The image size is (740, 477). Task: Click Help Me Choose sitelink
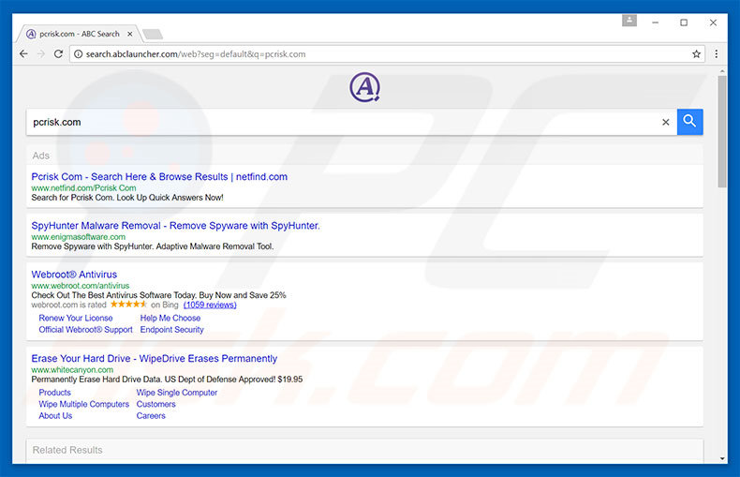coord(170,319)
